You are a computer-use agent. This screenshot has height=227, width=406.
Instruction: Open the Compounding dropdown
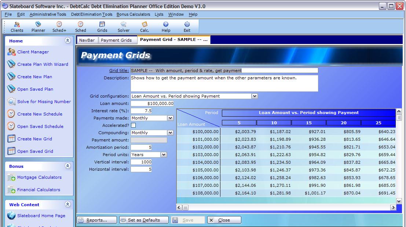pos(170,133)
